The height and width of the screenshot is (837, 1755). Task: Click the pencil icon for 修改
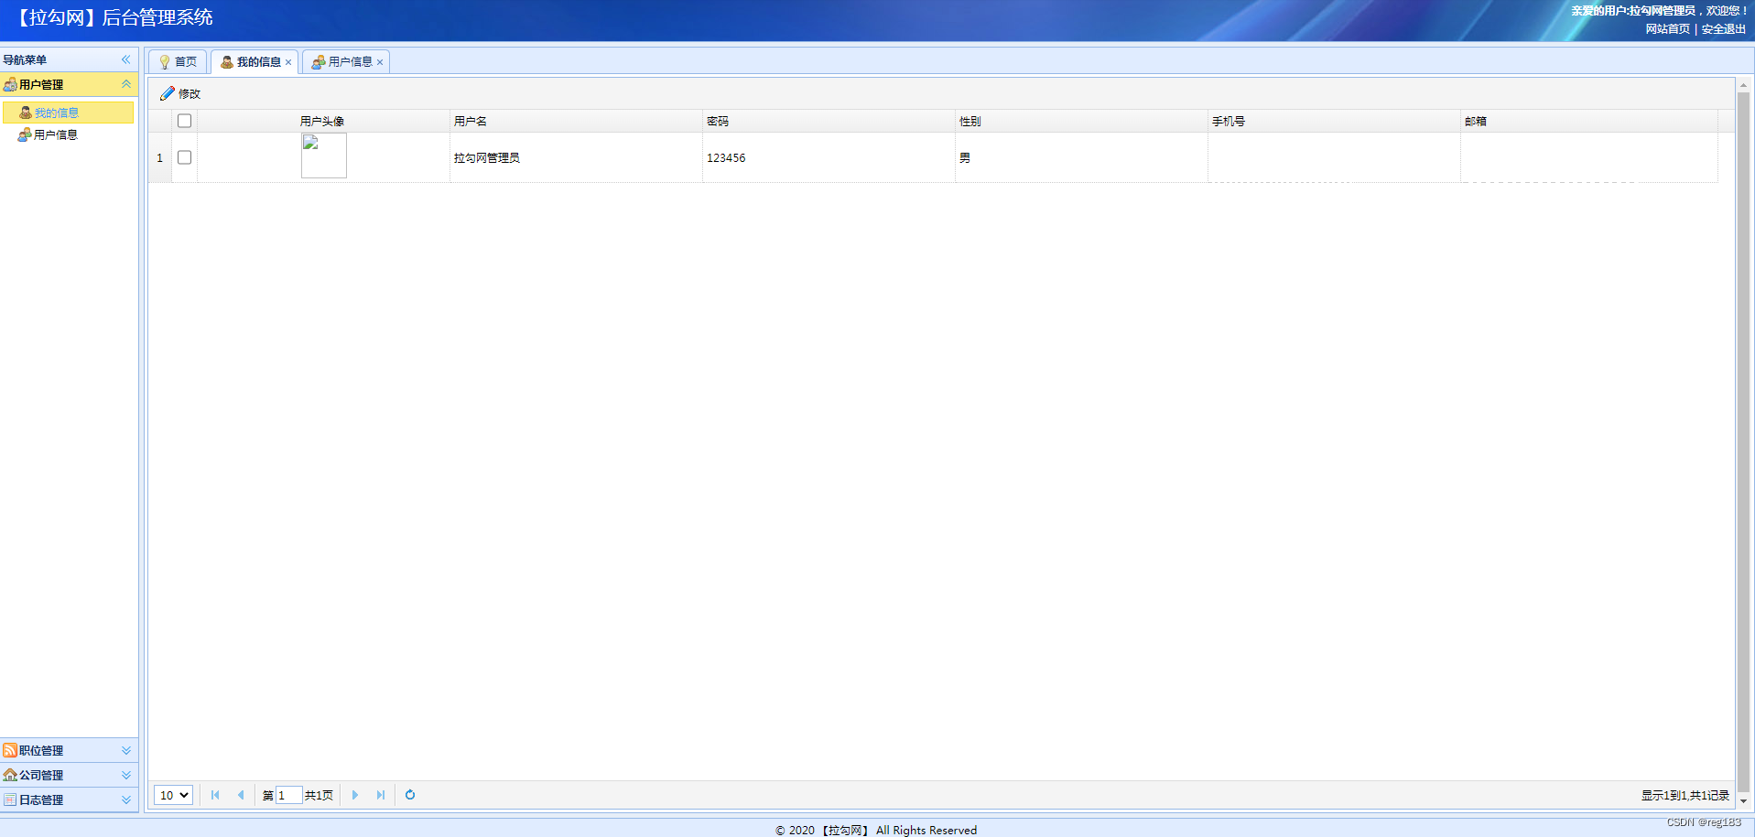coord(167,93)
